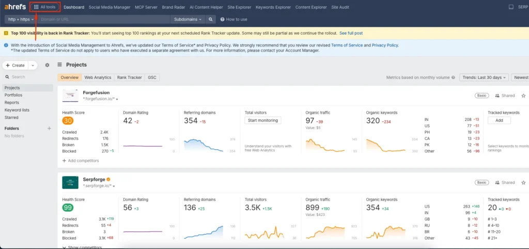Open the All tools grid menu
Image resolution: width=529 pixels, height=249 pixels.
click(x=44, y=7)
